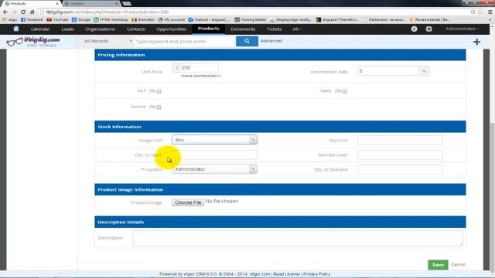Tick the Service tax checkbox
This screenshot has height=278, width=495.
click(159, 107)
